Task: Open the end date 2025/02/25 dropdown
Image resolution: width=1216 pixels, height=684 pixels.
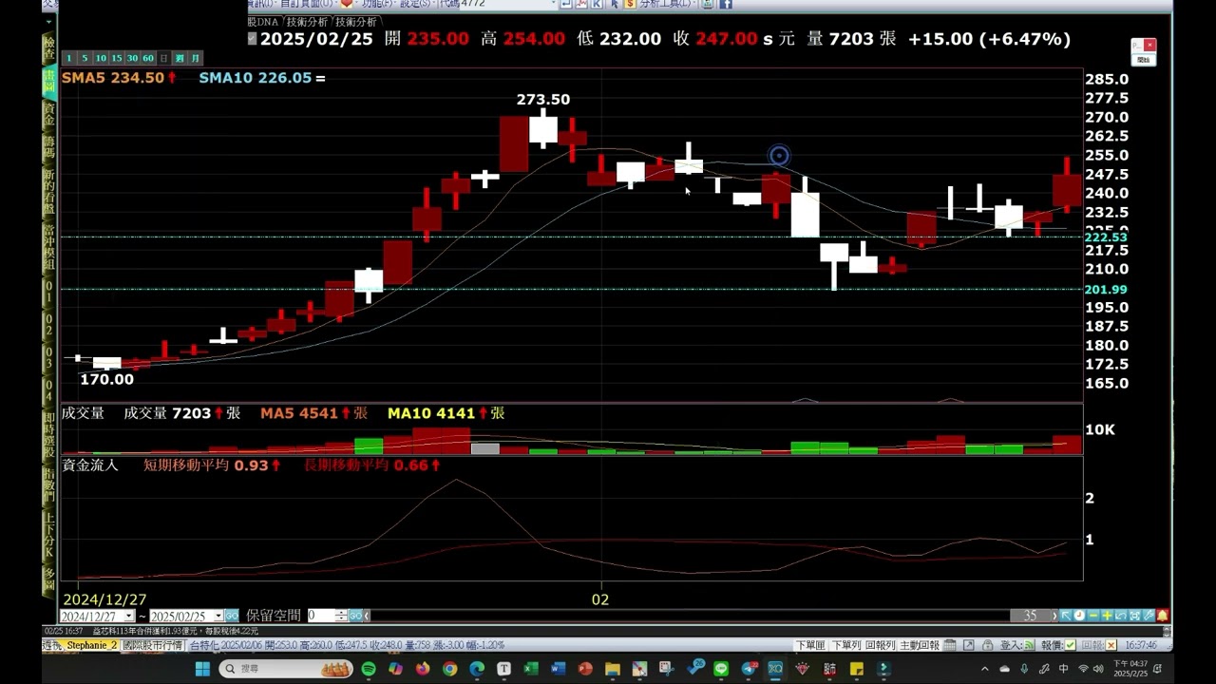Action: tap(218, 617)
